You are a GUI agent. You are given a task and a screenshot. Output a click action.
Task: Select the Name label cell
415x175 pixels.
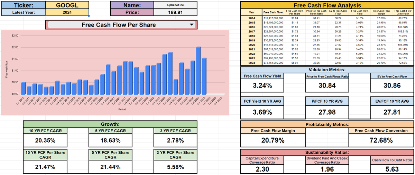[132, 6]
